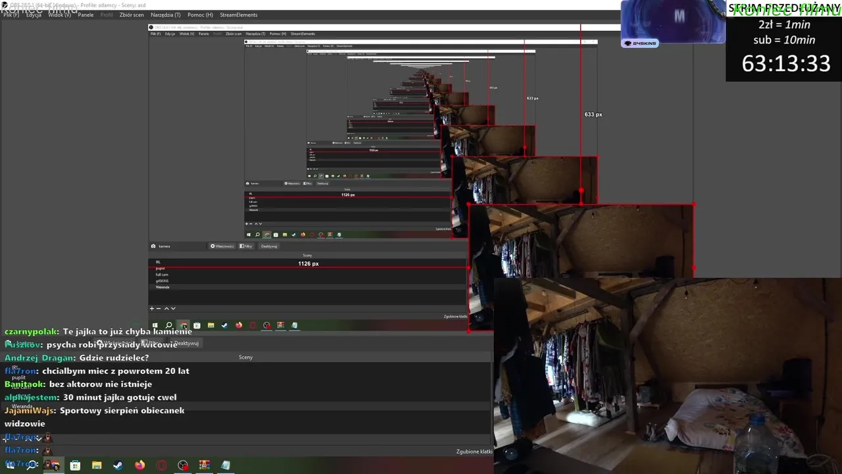
Task: Open the notepad icon on the bottom taskbar
Action: pos(226,465)
